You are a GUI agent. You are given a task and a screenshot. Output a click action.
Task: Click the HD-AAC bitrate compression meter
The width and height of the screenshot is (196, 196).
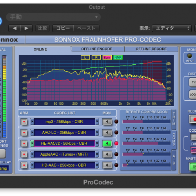146,165
